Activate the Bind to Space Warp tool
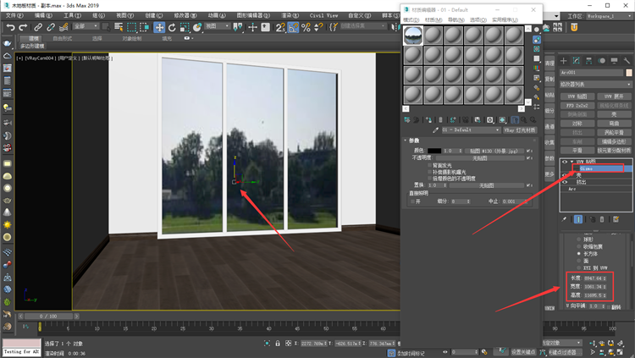The height and width of the screenshot is (358, 635). pyautogui.click(x=63, y=28)
